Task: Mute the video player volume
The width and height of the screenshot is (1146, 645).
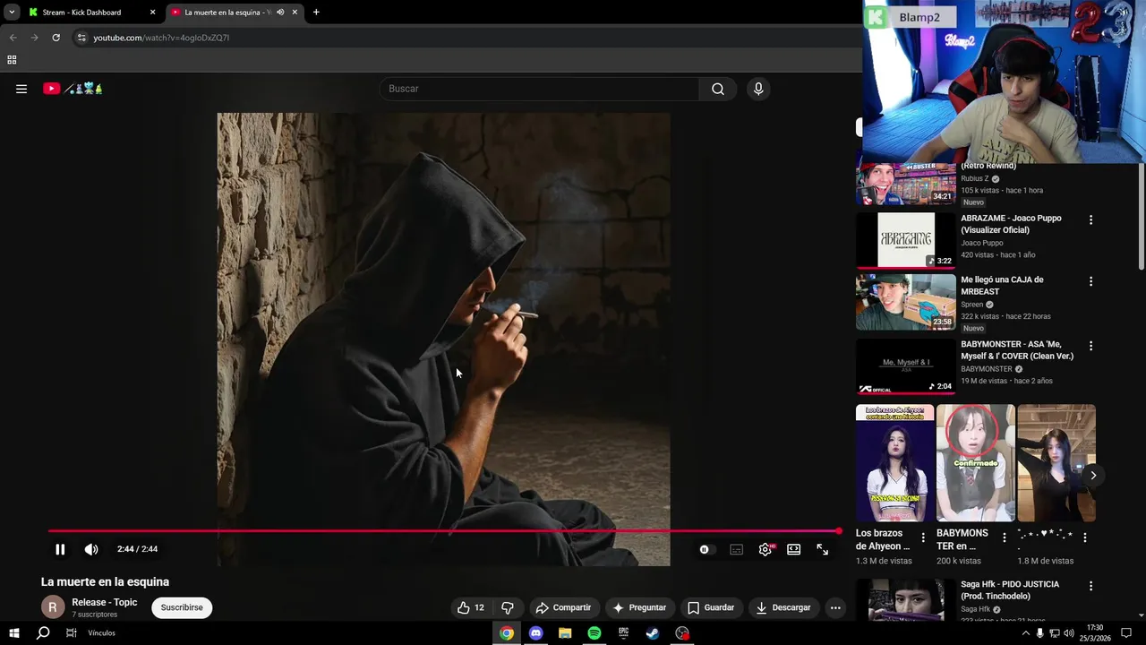Action: click(91, 549)
